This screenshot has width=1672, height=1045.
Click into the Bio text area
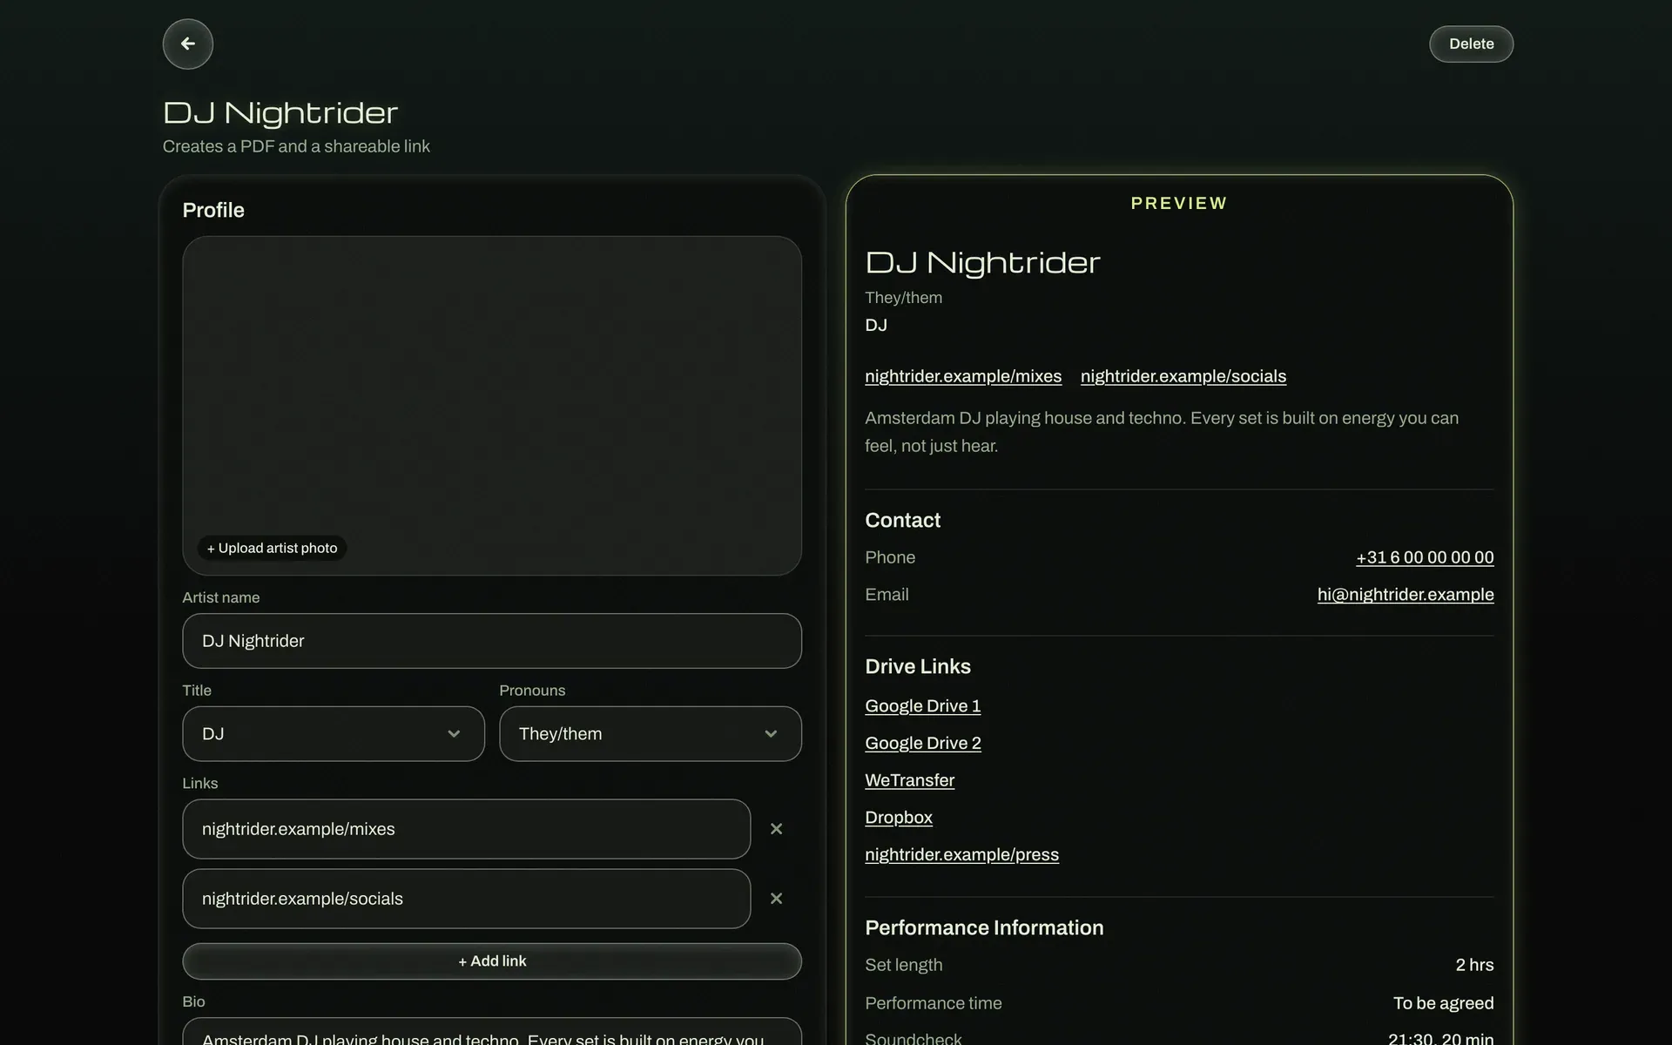pos(492,1032)
